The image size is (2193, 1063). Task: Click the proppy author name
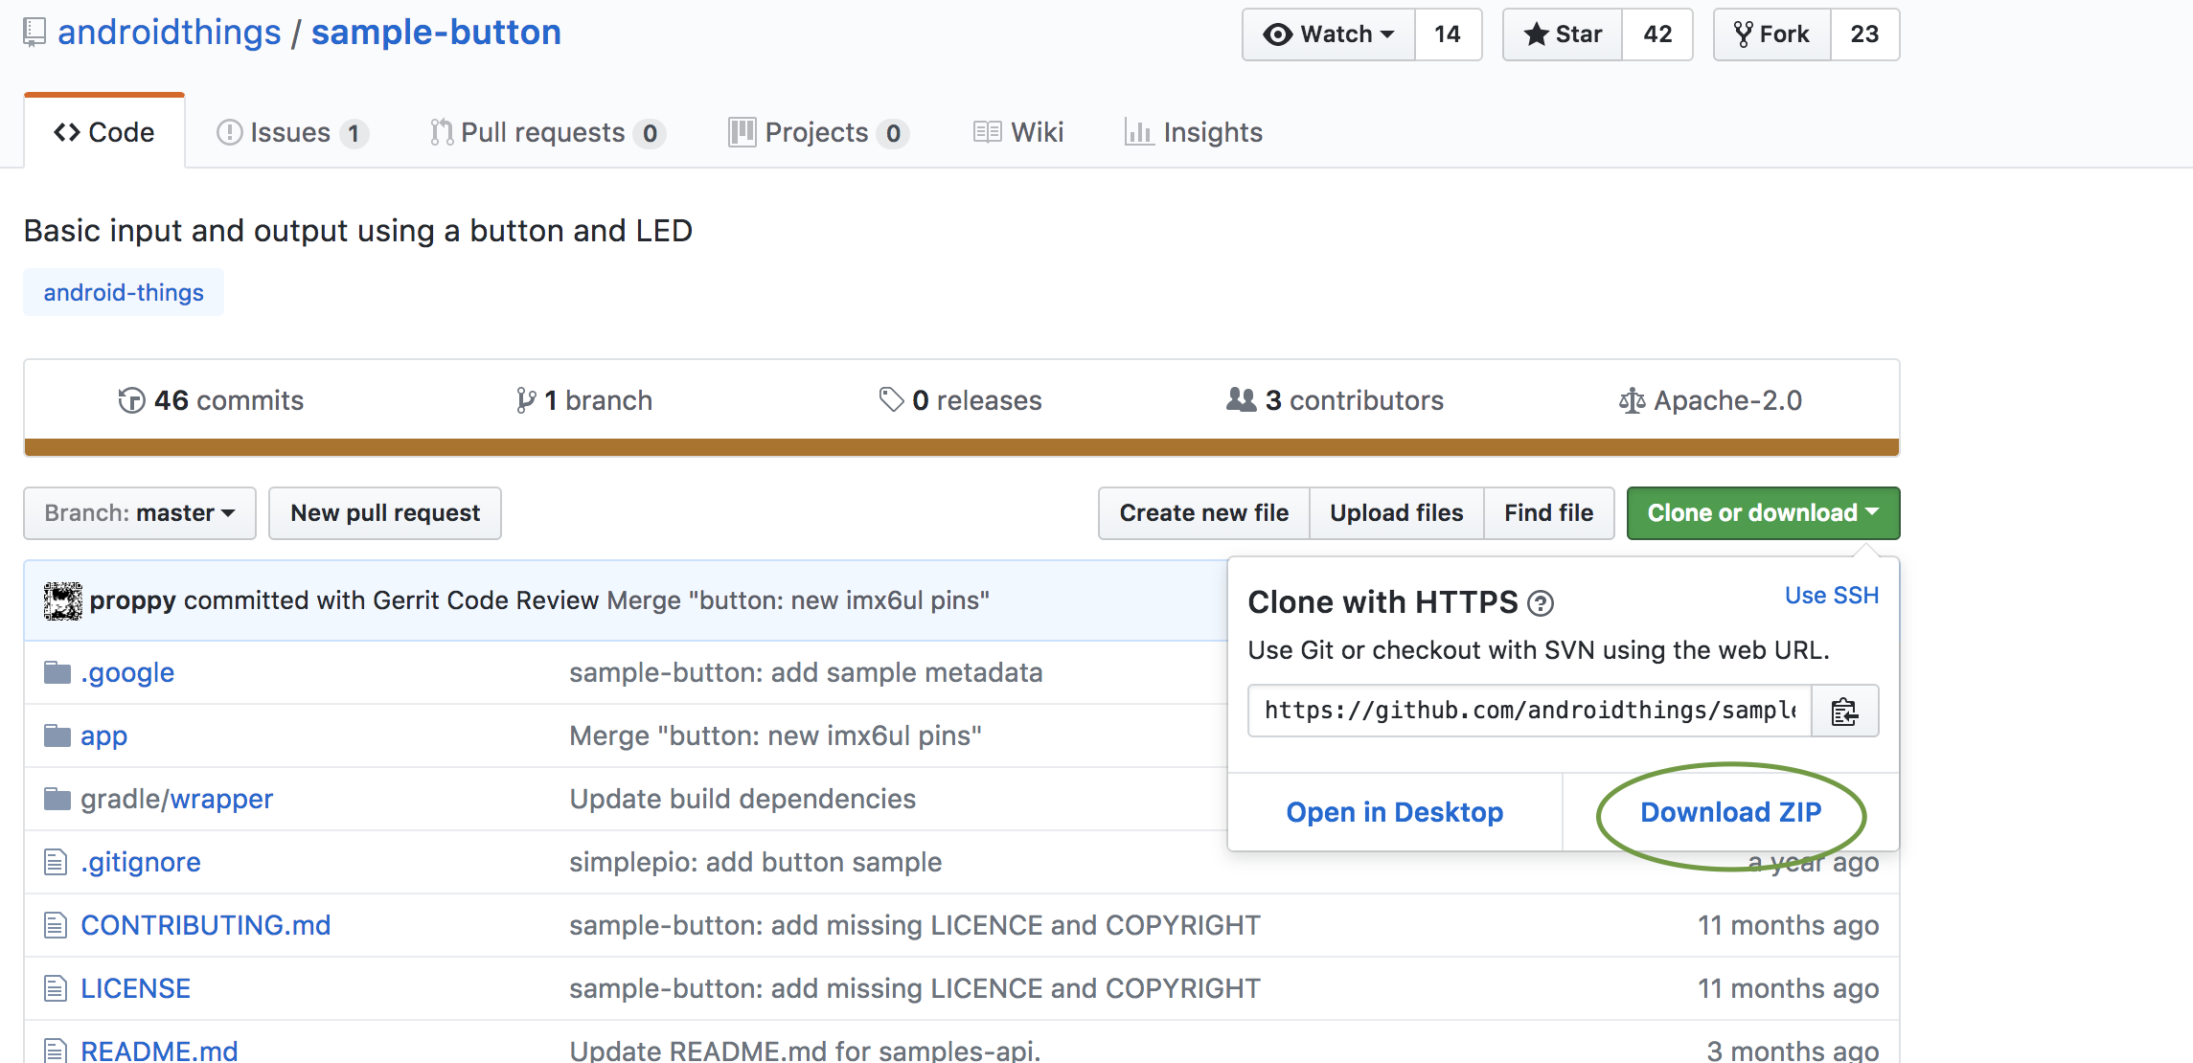click(132, 601)
